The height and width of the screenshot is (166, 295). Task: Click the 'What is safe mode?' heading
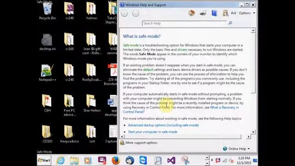(142, 36)
